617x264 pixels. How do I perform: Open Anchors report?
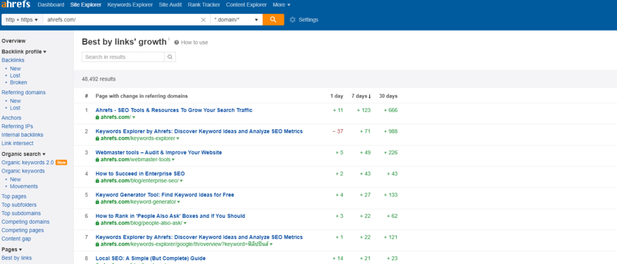click(11, 118)
